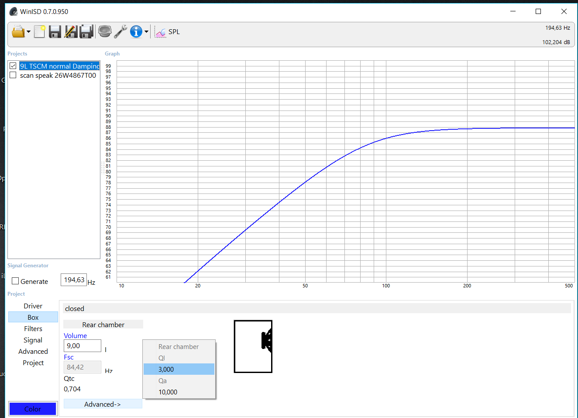578x418 pixels.
Task: Close the WinISD window
Action: (x=564, y=11)
